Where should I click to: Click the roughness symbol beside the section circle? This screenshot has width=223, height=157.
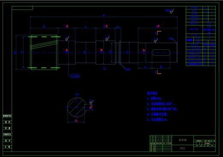tap(91, 102)
